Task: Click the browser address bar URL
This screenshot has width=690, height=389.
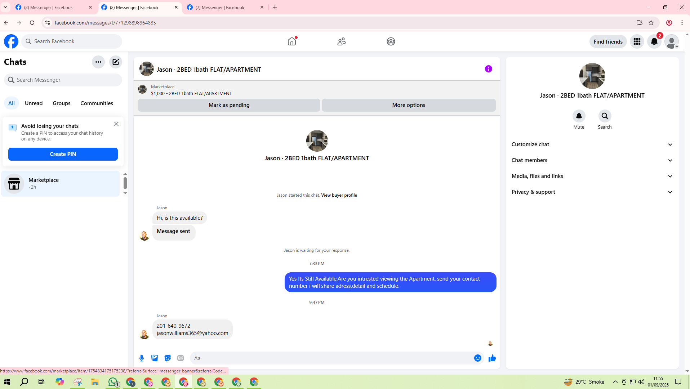Action: tap(105, 23)
